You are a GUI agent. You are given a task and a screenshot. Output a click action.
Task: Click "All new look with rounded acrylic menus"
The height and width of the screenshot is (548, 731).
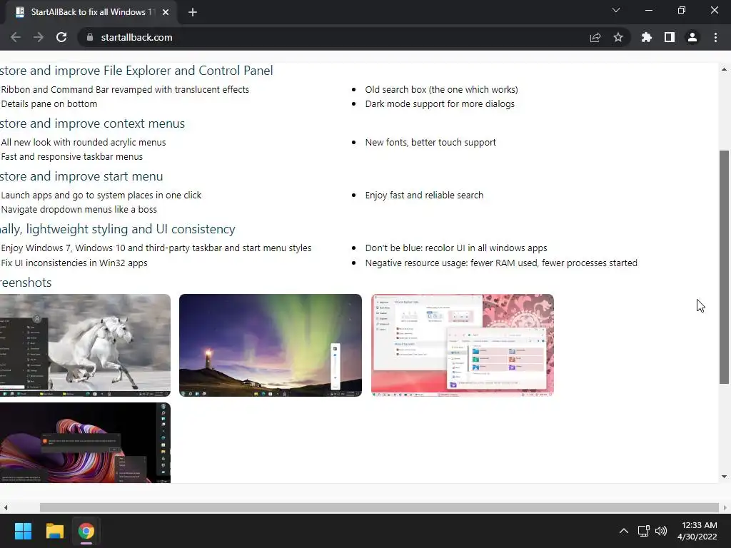click(x=83, y=143)
